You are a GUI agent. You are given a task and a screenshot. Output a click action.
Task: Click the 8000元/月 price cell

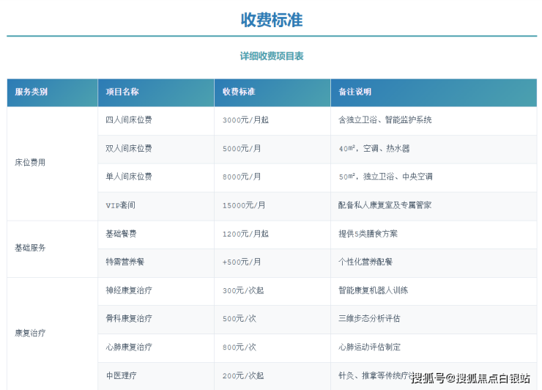tap(242, 177)
